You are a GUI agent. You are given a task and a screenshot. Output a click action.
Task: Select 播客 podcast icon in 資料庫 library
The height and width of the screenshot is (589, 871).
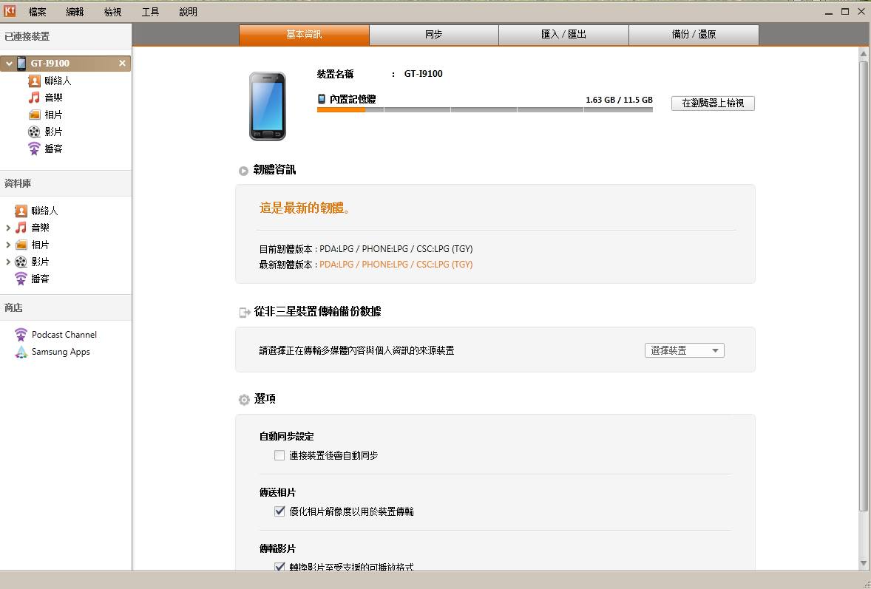pyautogui.click(x=21, y=279)
